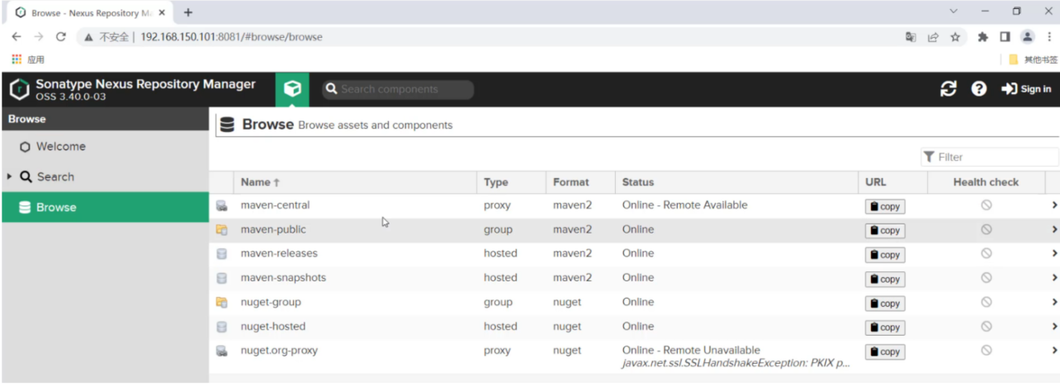Click the maven-public group repository icon

pos(221,230)
